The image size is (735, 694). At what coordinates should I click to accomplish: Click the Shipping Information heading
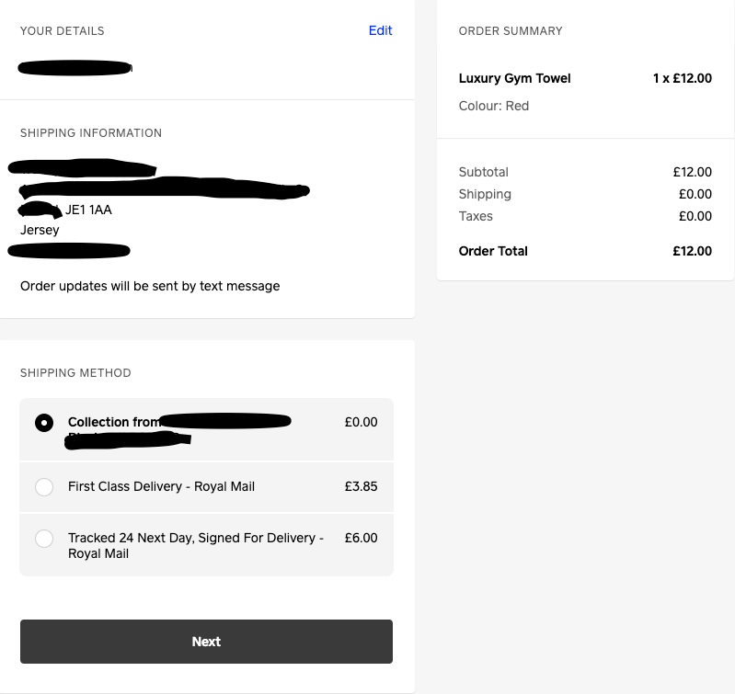pyautogui.click(x=91, y=133)
